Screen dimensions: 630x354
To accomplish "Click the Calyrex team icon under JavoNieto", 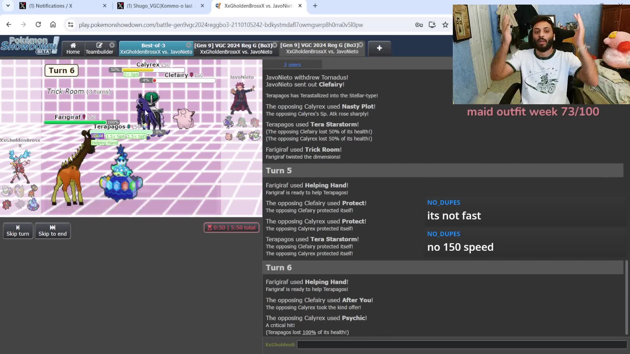I will (x=229, y=122).
